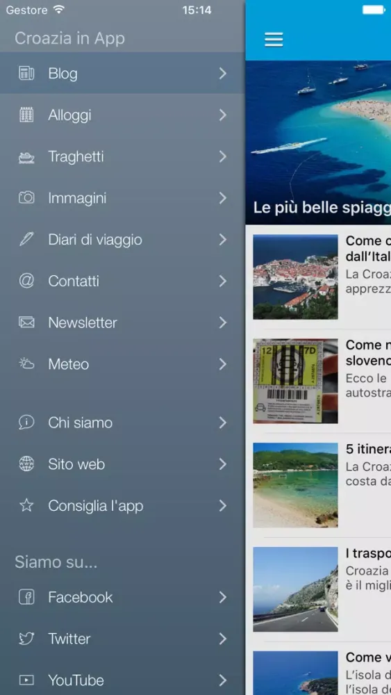Tap the Twitter bird icon
The image size is (391, 695).
coord(26,639)
